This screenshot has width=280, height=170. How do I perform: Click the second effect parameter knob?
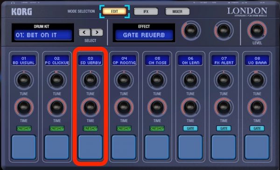[224, 30]
